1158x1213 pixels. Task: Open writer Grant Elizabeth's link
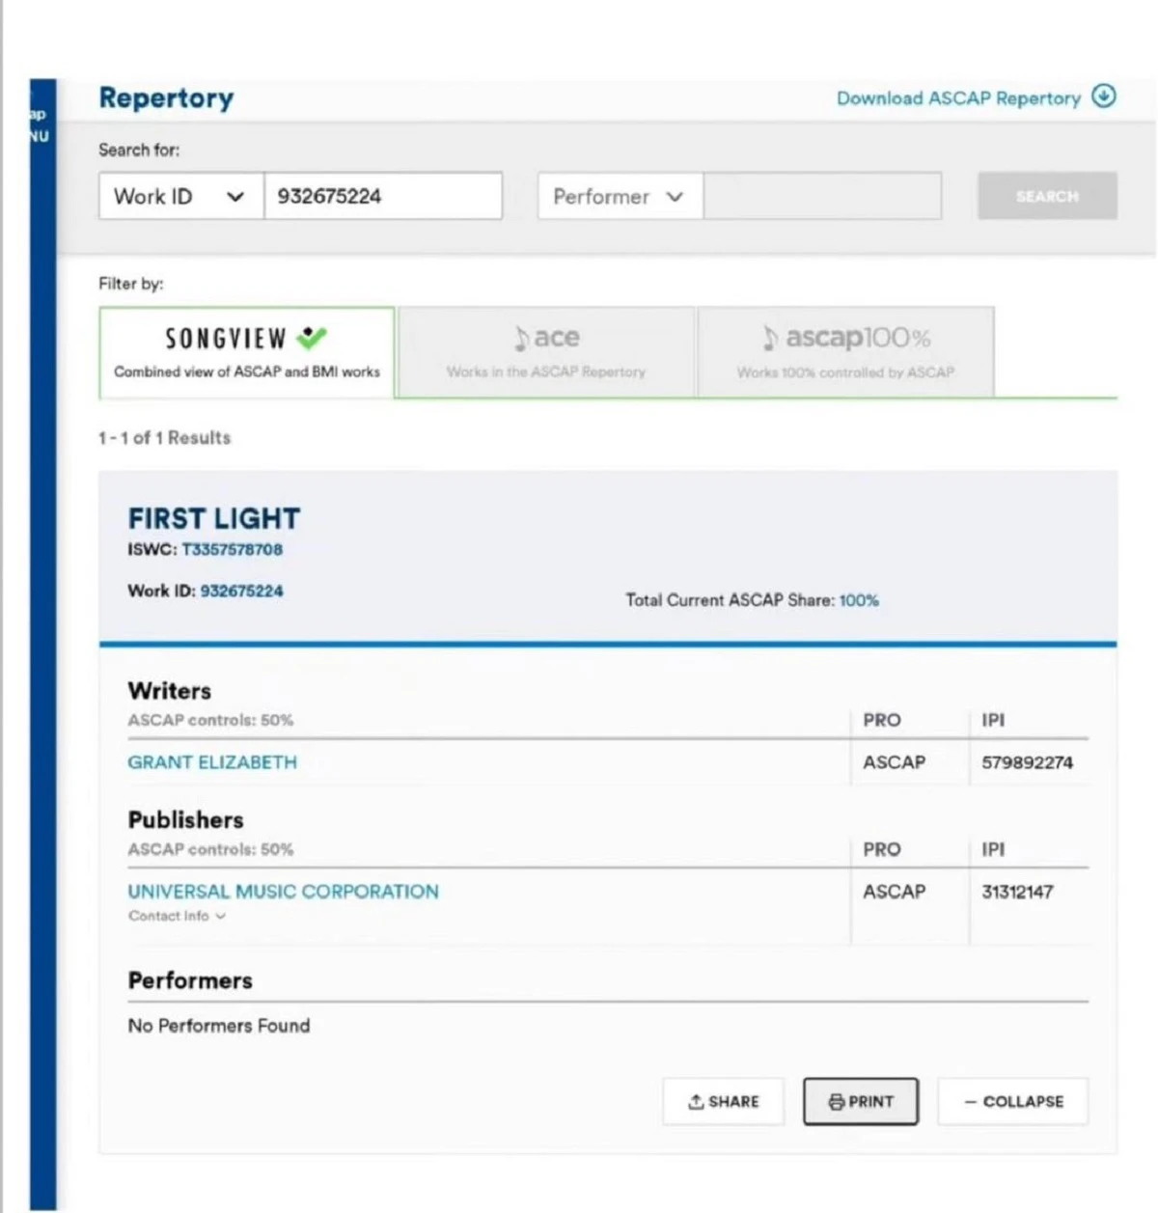(212, 762)
